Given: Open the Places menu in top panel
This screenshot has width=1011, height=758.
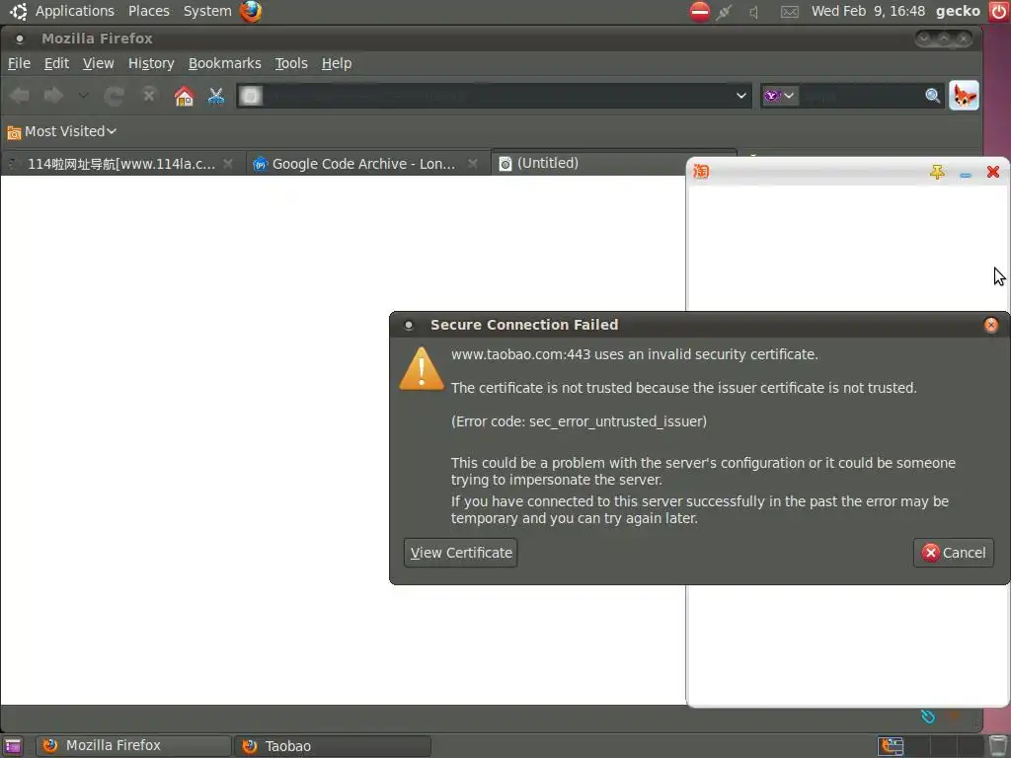Looking at the screenshot, I should click(149, 11).
